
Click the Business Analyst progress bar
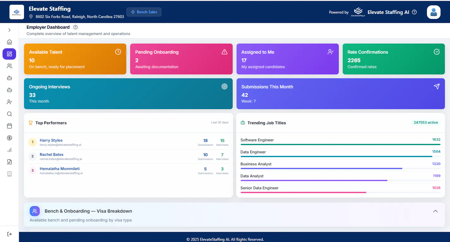[x=340, y=168]
